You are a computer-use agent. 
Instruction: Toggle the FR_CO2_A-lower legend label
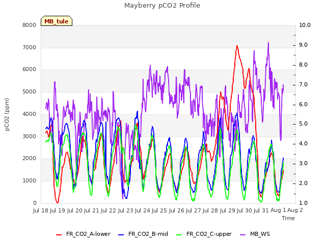(88, 234)
